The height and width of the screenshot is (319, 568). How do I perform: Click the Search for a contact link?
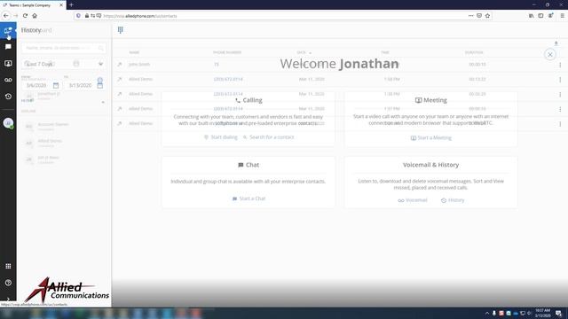tap(268, 137)
